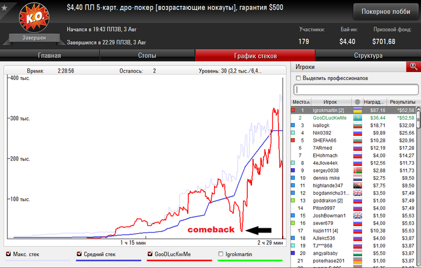
Task: Click the red marker beside SHEFAA66
Action: pyautogui.click(x=293, y=140)
